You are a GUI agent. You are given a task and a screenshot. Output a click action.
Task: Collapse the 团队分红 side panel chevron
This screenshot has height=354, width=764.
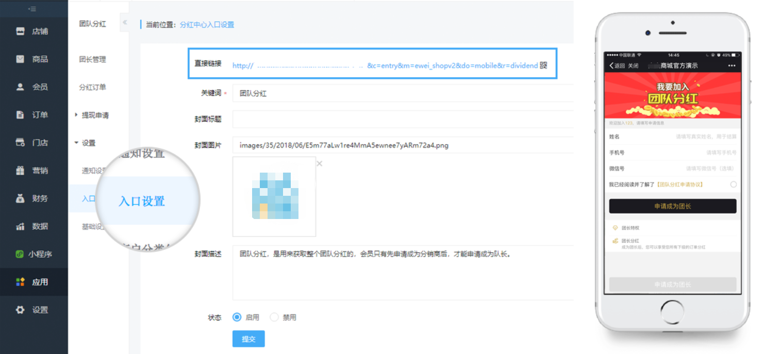pyautogui.click(x=124, y=23)
